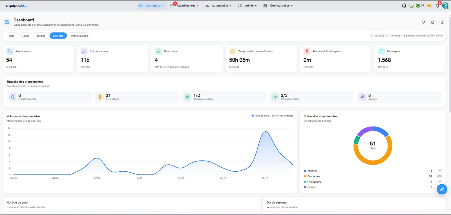The width and height of the screenshot is (451, 215).
Task: Expand the Automações menu
Action: tap(218, 6)
